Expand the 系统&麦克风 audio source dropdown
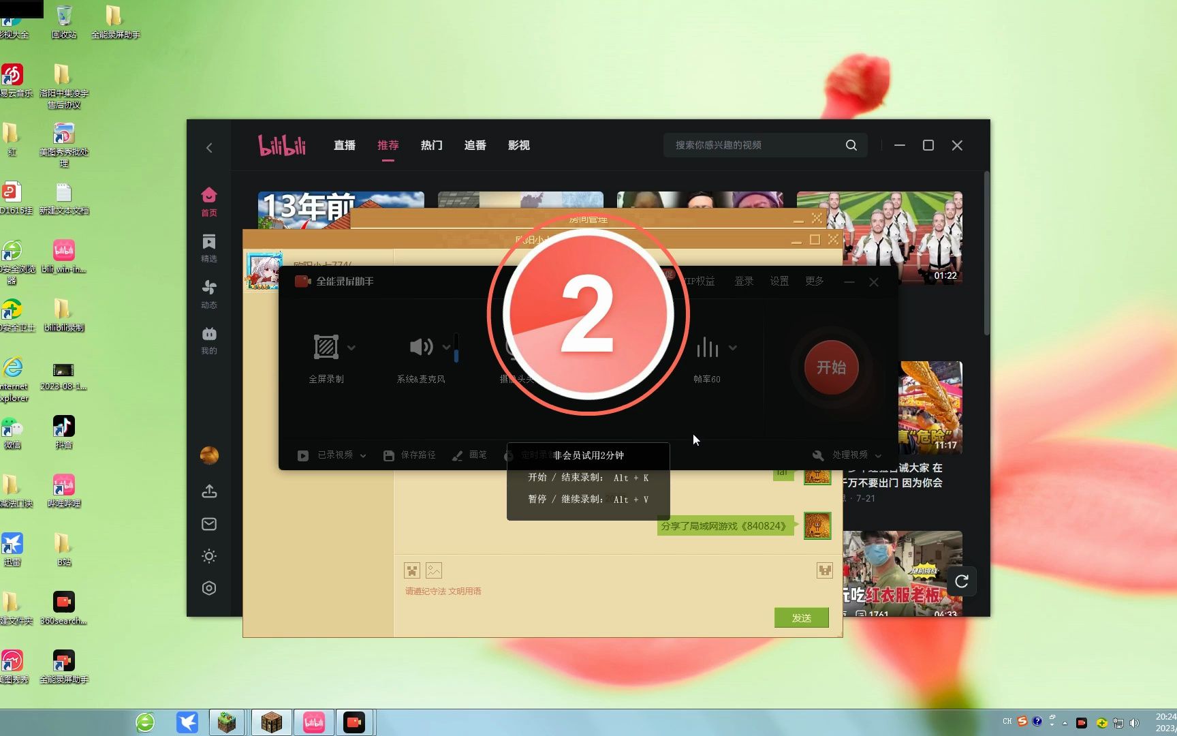 446,348
